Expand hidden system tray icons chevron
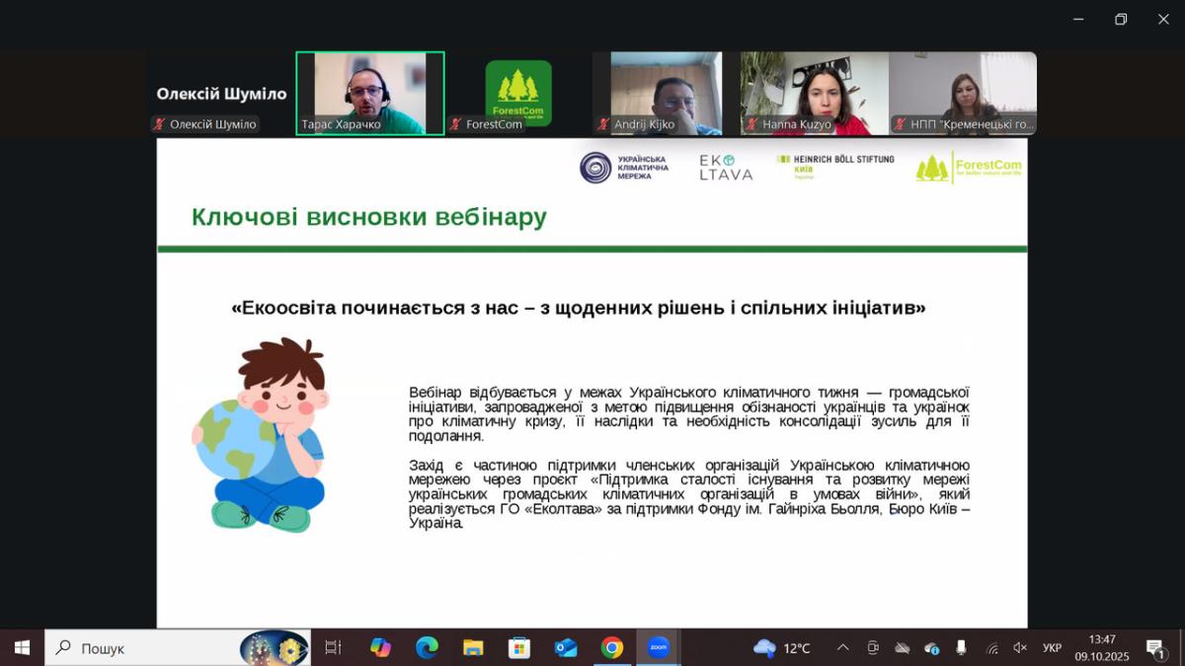Viewport: 1185px width, 666px height. point(842,647)
